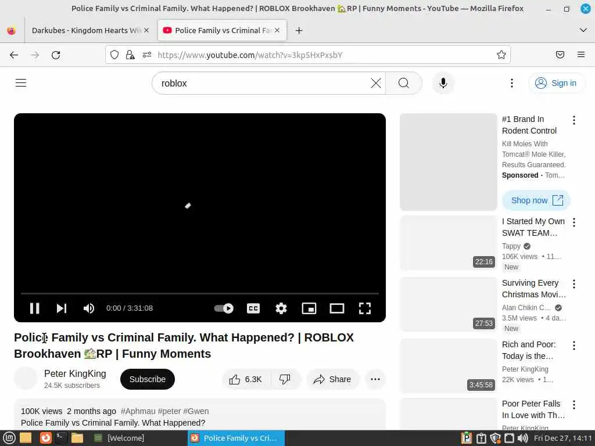
Task: View site security padlock info
Action: pyautogui.click(x=130, y=55)
